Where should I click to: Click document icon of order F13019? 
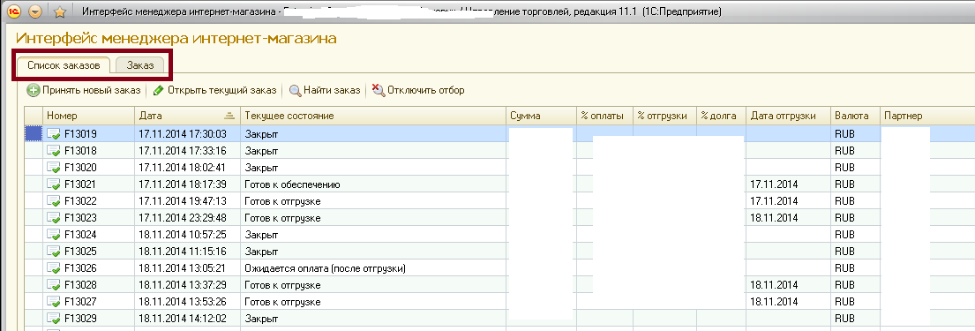54,134
